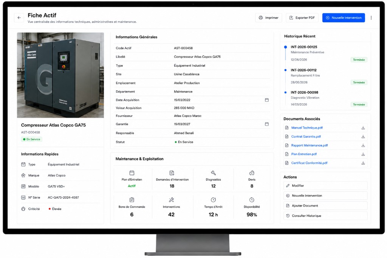Click the Criticité value Élevée
The height and width of the screenshot is (258, 387).
(57, 209)
